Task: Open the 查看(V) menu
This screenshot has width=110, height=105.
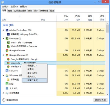Action: [x=23, y=7]
